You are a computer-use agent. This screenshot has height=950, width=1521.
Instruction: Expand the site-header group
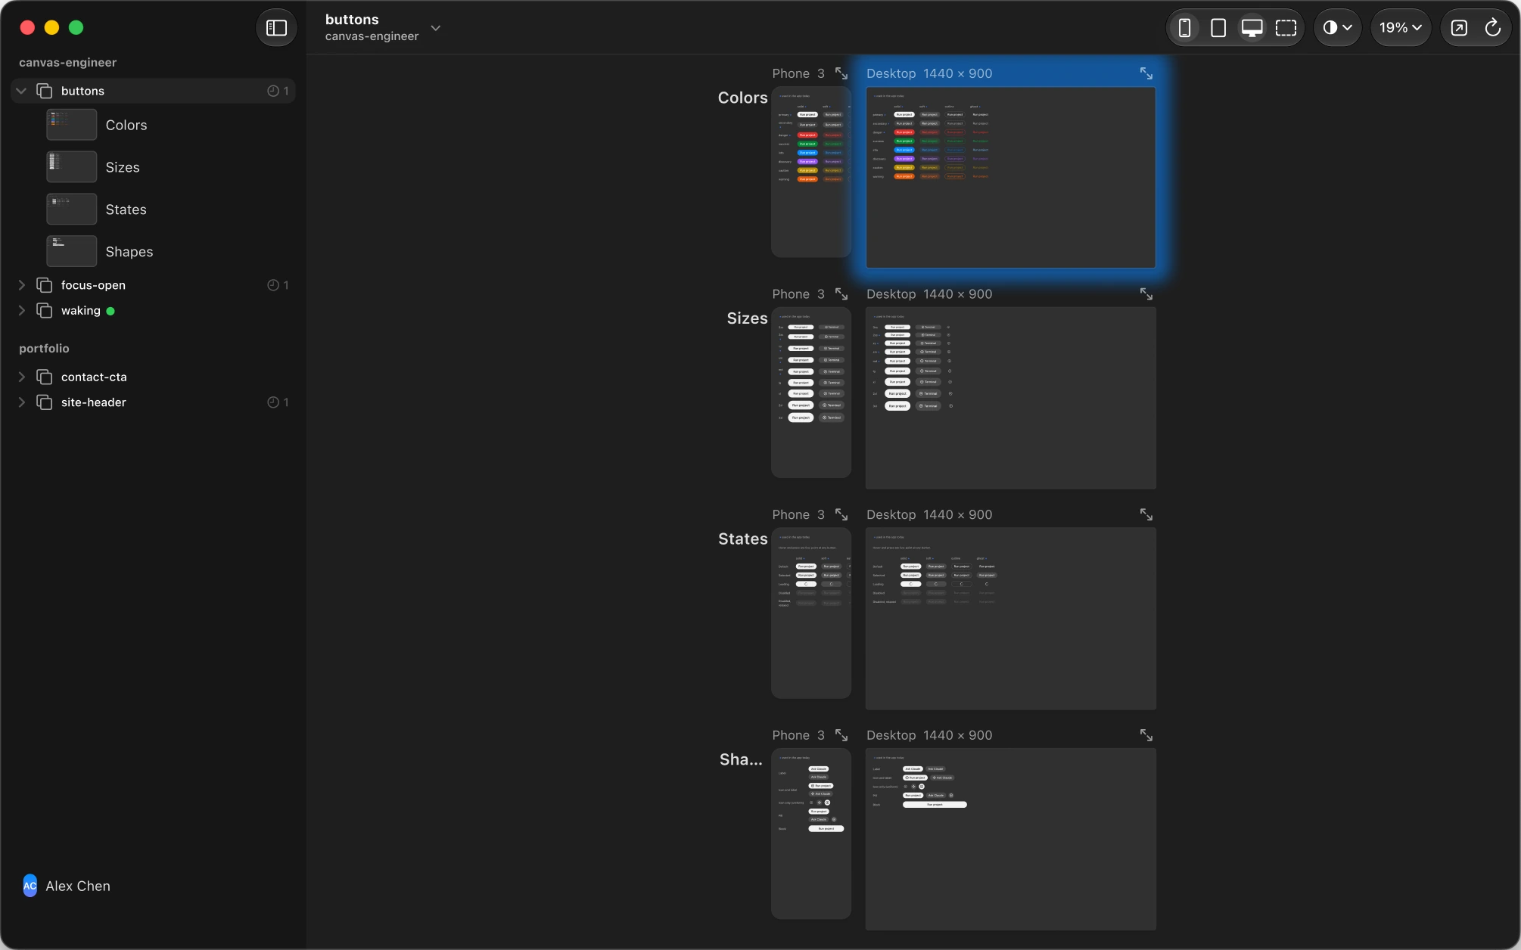tap(21, 402)
